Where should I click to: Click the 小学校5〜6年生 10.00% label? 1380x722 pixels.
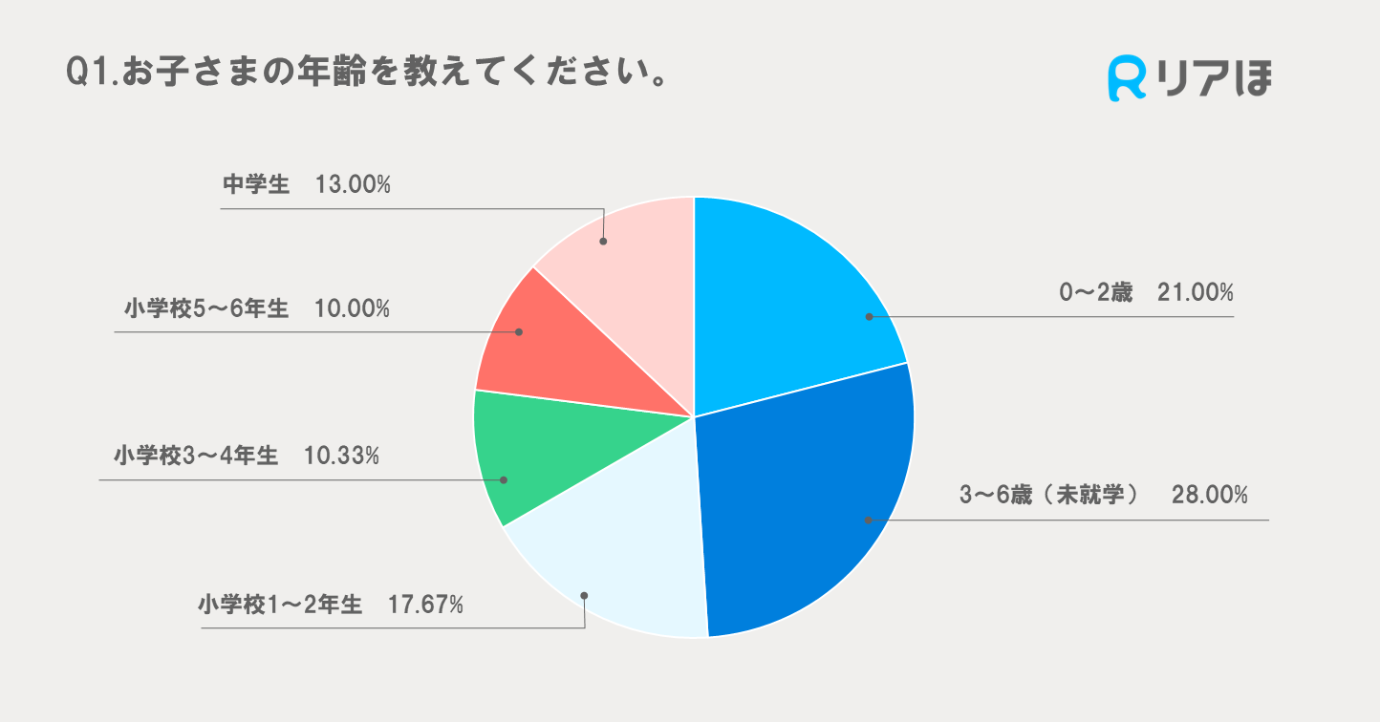(256, 308)
